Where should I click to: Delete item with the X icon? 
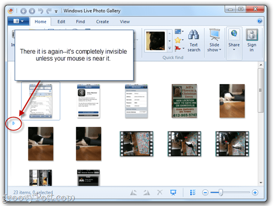tap(160, 193)
